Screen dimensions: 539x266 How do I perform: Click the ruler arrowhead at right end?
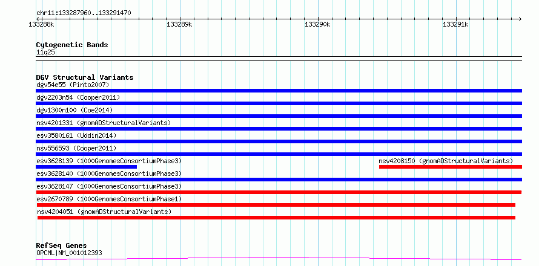pyautogui.click(x=520, y=19)
